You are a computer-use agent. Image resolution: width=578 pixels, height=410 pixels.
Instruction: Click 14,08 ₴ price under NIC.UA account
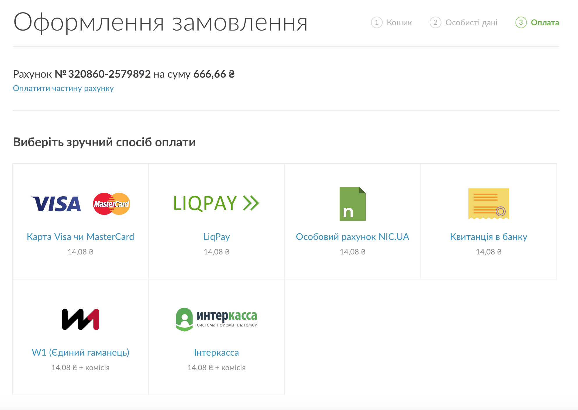click(352, 252)
